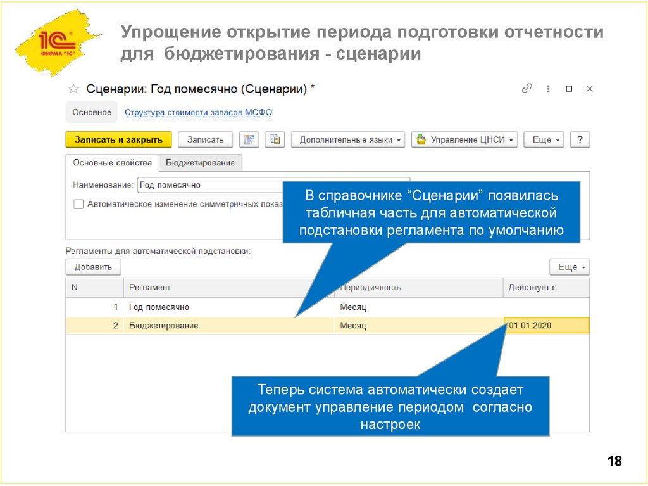This screenshot has width=648, height=486.
Task: Open help with the question mark button
Action: click(x=580, y=140)
